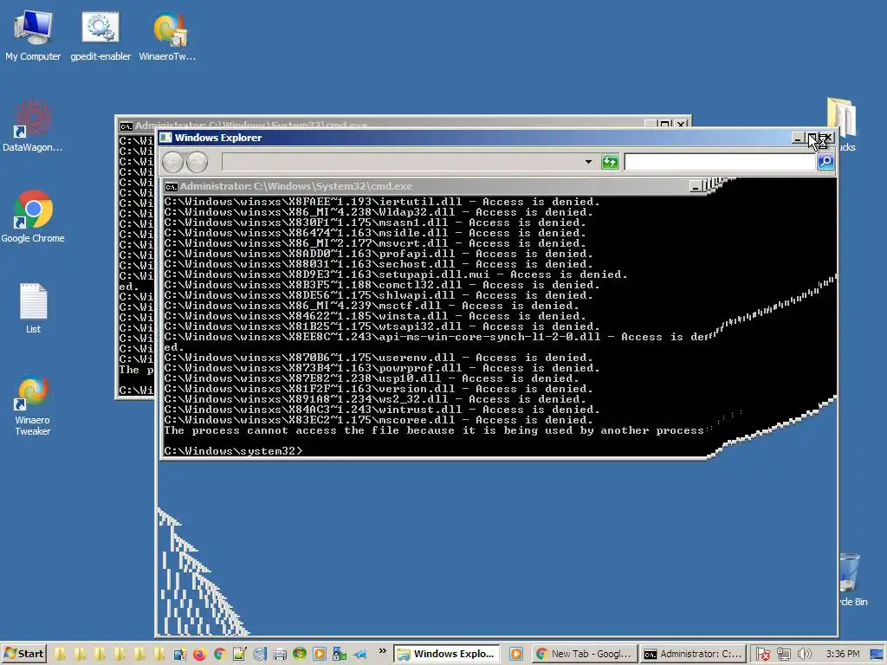Click the 'process cannot access the file' message
Viewport: 887px width, 665px height.
pos(434,430)
